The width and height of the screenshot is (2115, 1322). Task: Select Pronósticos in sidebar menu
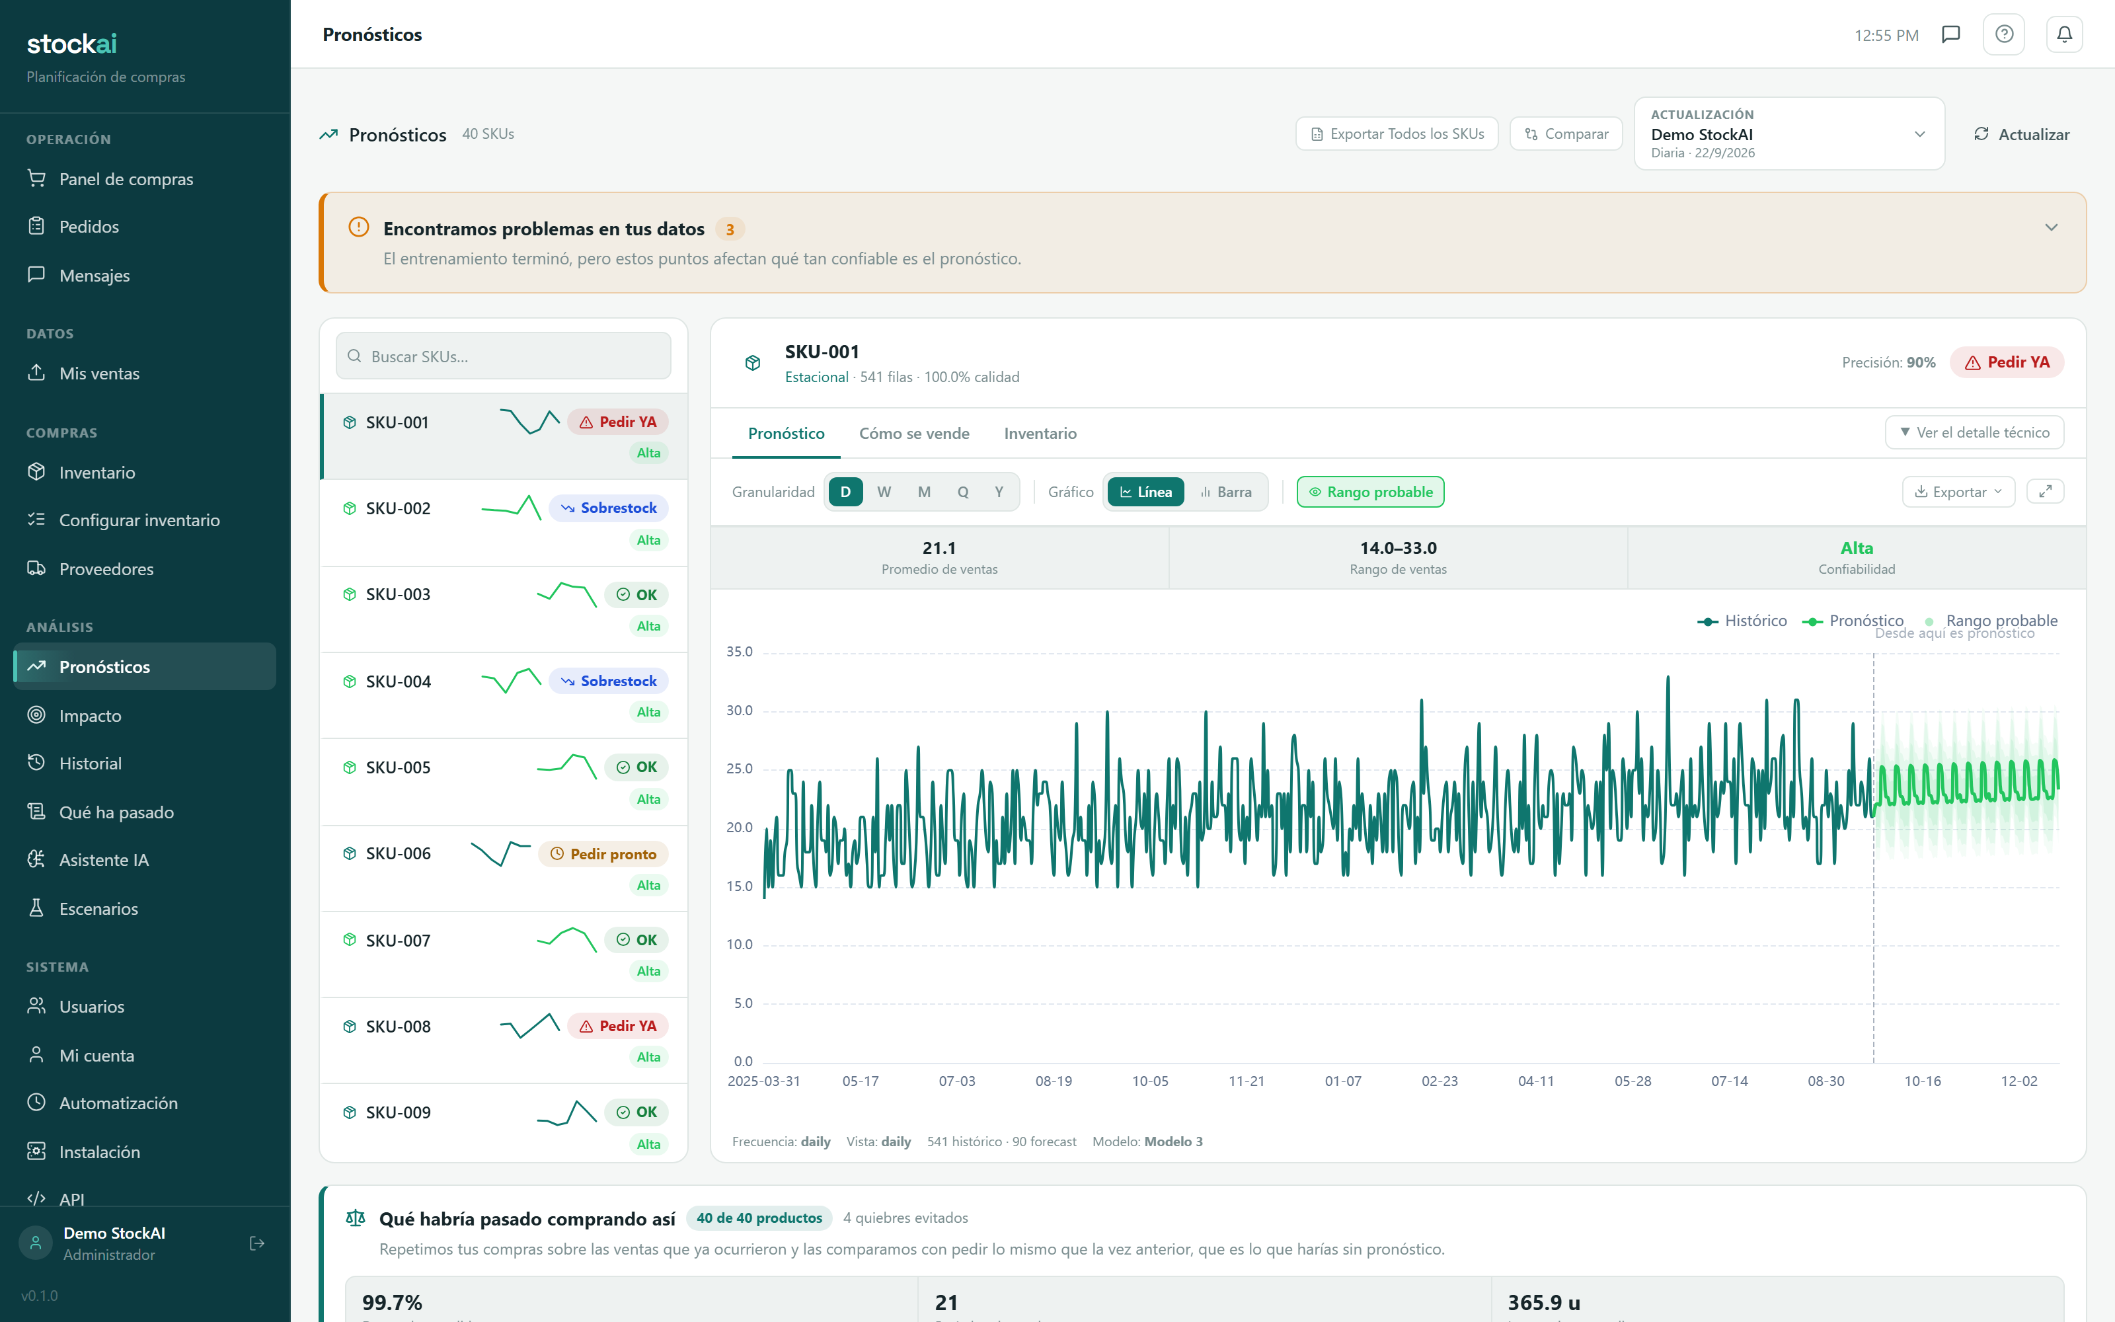tap(145, 667)
